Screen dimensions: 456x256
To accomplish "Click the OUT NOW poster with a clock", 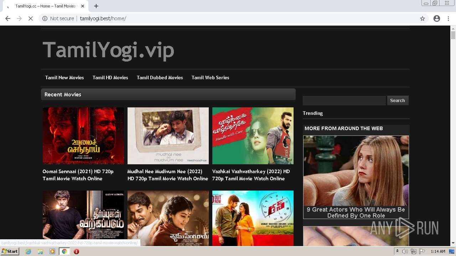I will [x=253, y=218].
